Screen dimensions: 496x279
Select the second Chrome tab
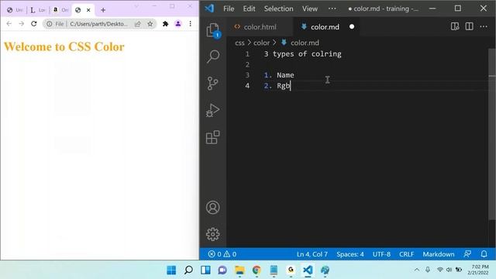point(38,10)
